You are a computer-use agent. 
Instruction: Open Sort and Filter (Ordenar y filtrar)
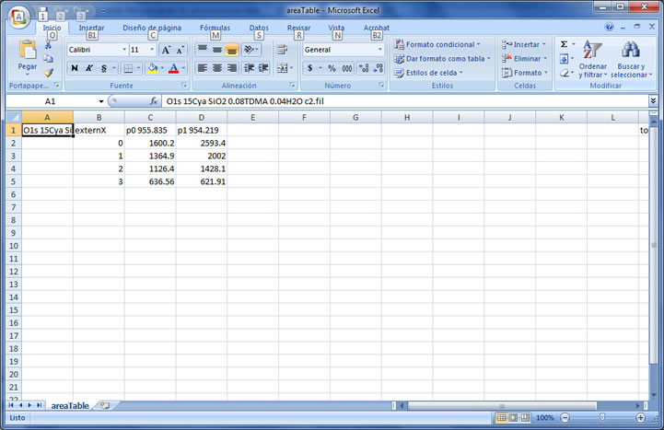tap(593, 59)
